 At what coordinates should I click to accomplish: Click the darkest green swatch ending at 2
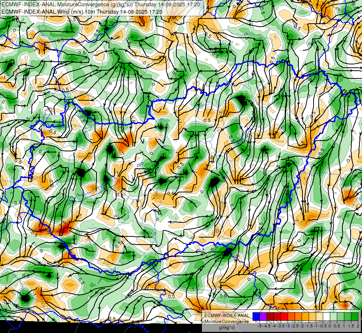pos(355,316)
